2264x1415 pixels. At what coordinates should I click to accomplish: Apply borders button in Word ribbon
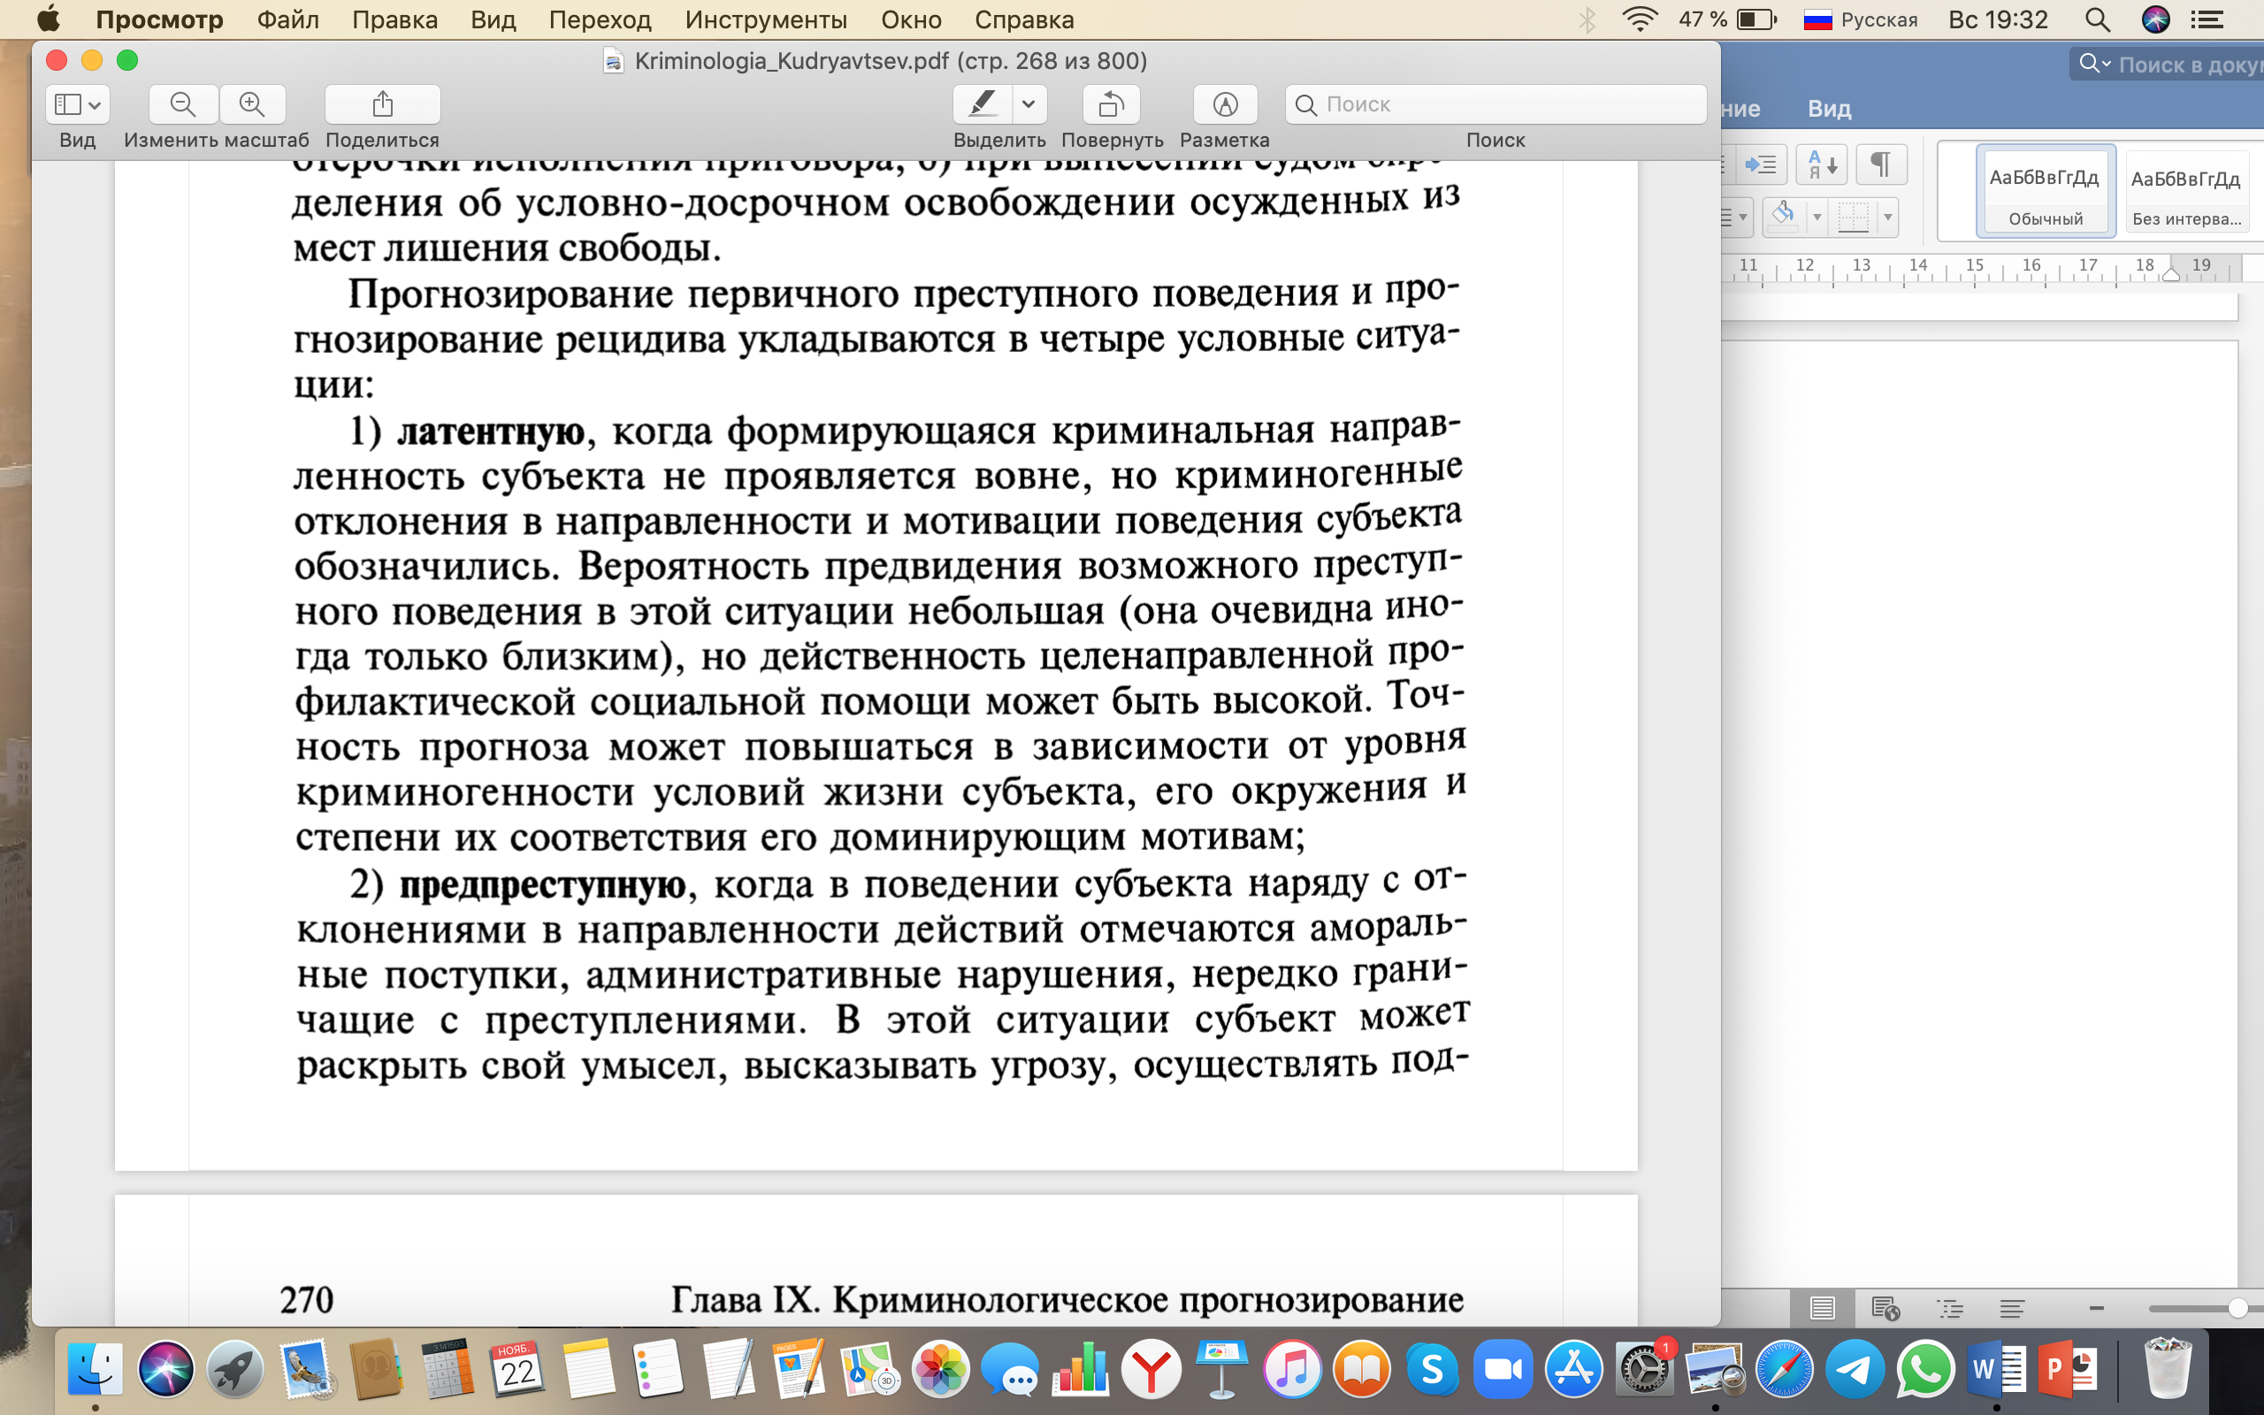click(x=1854, y=218)
